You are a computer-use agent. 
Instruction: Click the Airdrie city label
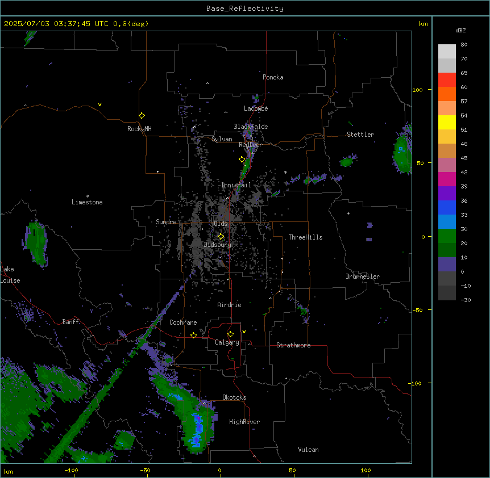229,305
